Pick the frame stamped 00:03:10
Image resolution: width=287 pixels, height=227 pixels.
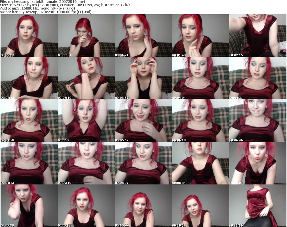pos(86,78)
